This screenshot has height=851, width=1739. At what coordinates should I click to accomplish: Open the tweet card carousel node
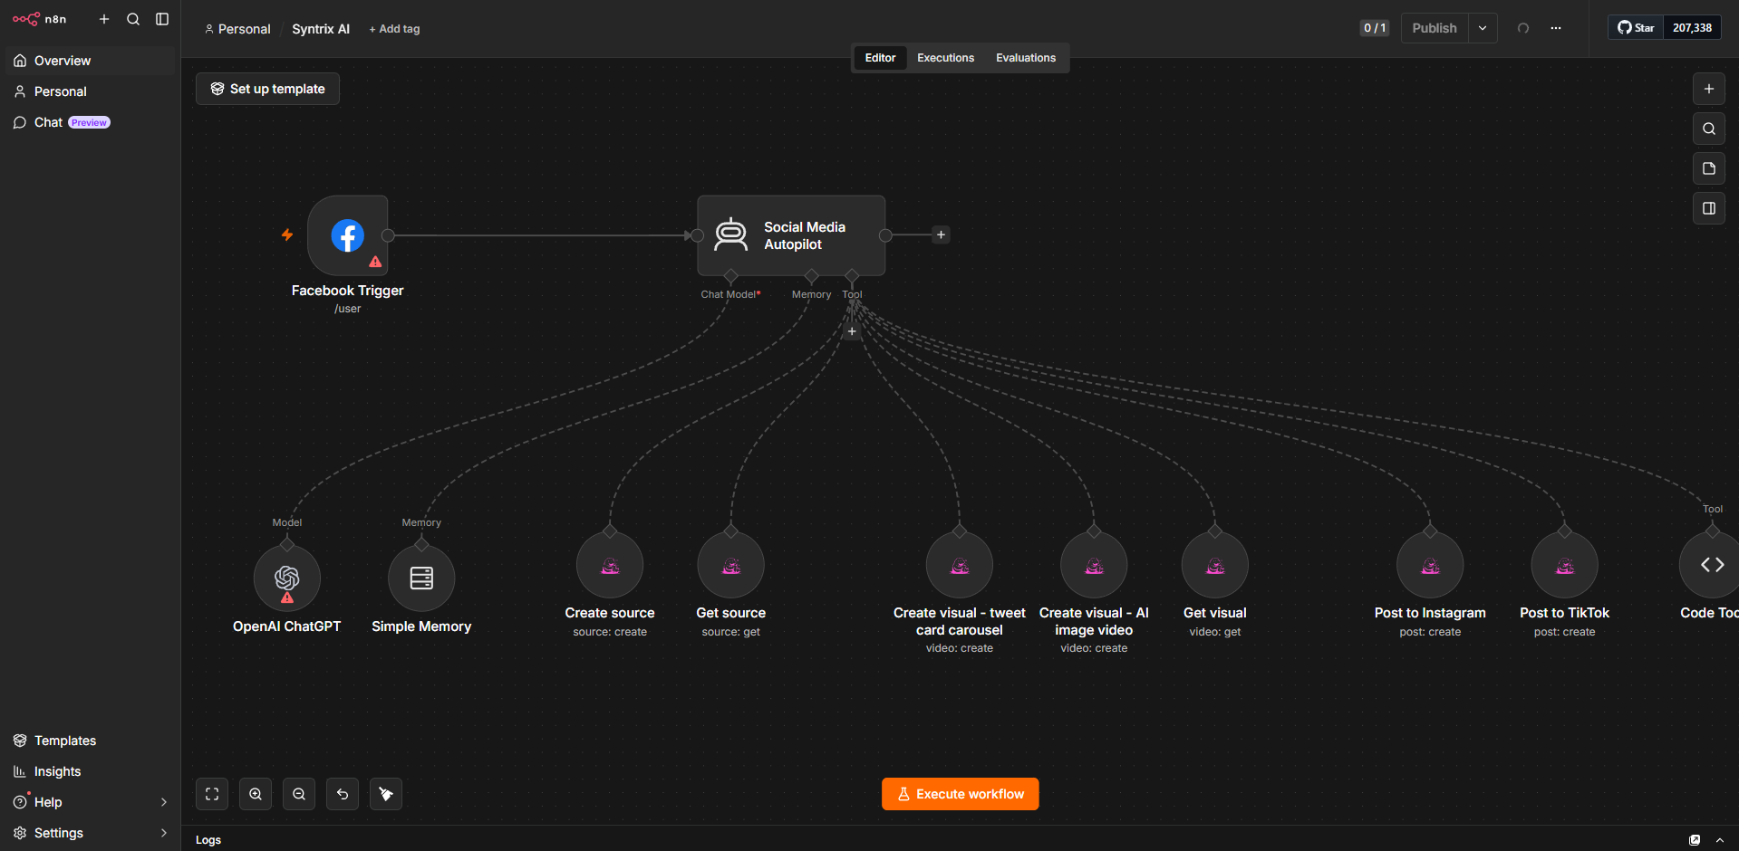click(960, 565)
